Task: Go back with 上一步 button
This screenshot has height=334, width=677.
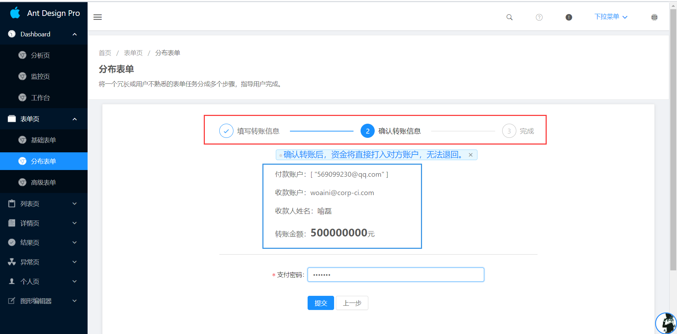Action: (352, 303)
